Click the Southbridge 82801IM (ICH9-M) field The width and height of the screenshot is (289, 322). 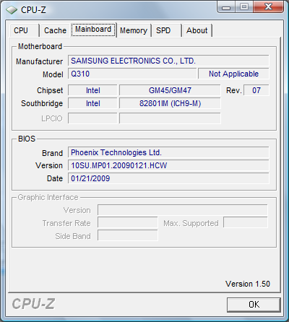(170, 103)
